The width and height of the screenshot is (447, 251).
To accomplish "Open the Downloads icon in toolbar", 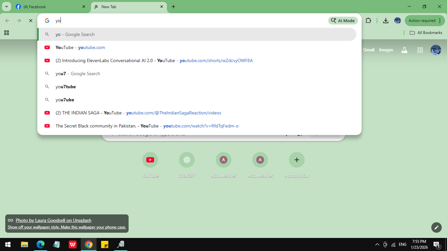I will pyautogui.click(x=386, y=21).
